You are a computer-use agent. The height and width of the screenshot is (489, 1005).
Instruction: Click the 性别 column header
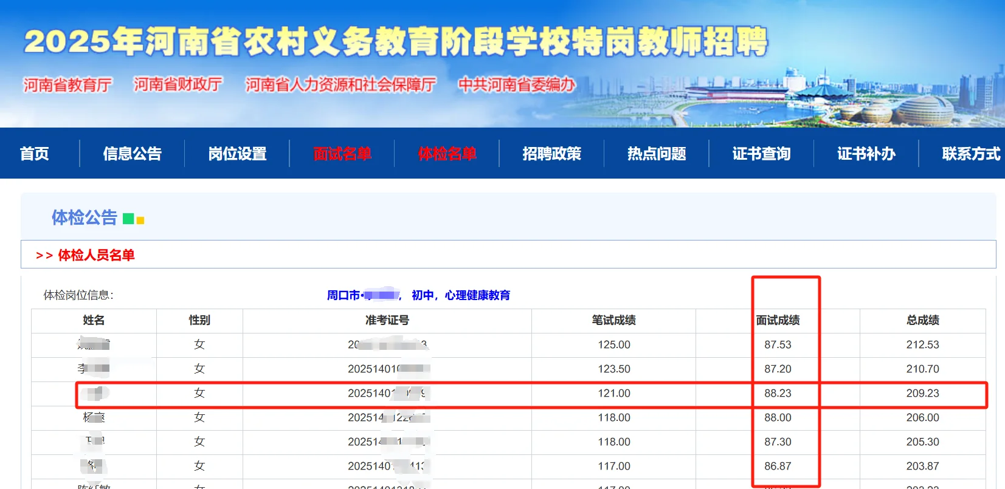coord(199,320)
